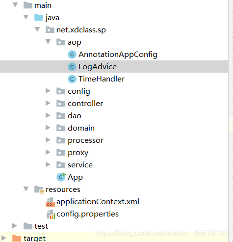233x242 pixels.
Task: Select net.xdclass.sp package name
Action: click(x=81, y=30)
